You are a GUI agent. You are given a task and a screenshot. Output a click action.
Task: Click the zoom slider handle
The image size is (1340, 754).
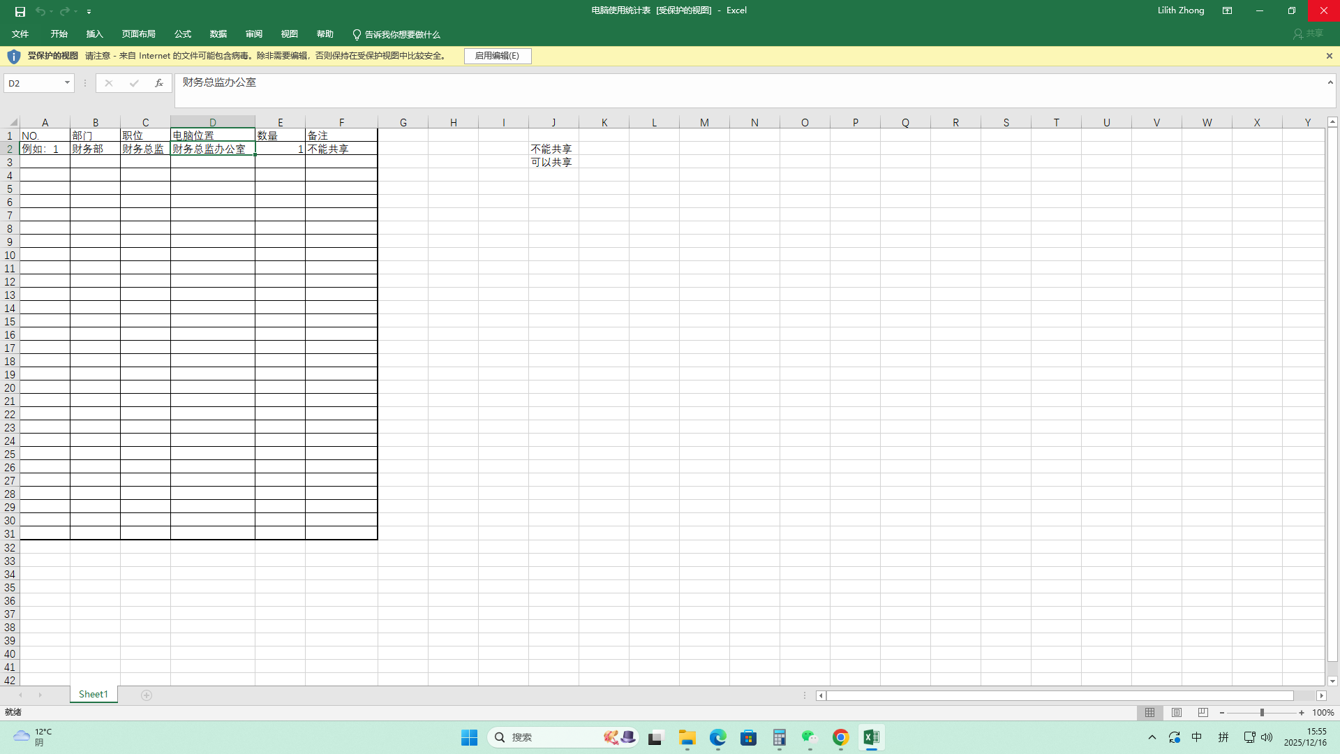[x=1262, y=713]
